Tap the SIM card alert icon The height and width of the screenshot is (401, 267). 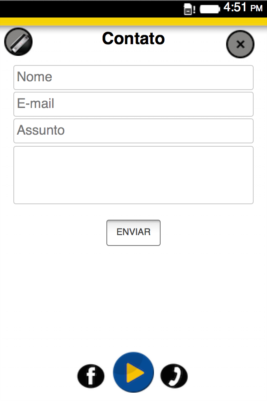(x=188, y=9)
